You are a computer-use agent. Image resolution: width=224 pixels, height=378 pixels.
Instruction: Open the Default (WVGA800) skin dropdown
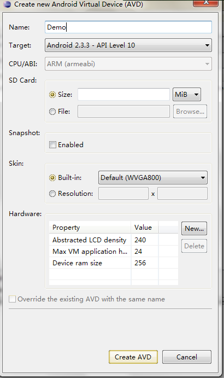tap(153, 178)
